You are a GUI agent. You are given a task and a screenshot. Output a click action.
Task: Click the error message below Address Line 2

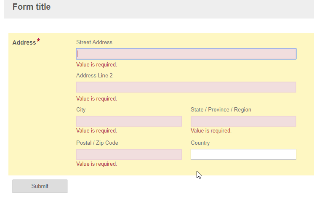click(x=96, y=99)
